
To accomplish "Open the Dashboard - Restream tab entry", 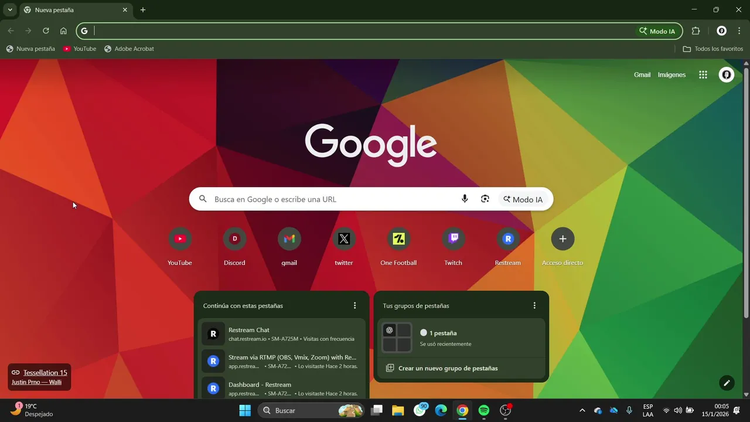I will 282,389.
